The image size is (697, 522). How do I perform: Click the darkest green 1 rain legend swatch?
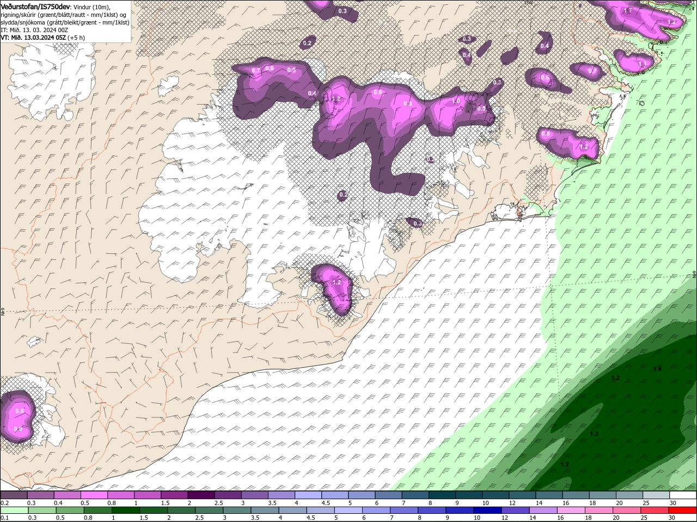pos(126,511)
